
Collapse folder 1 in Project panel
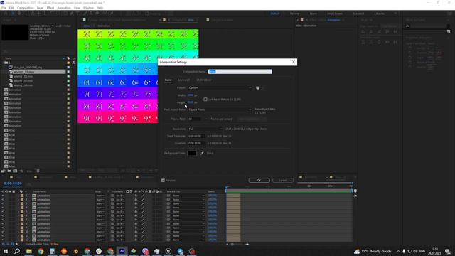click(3, 63)
